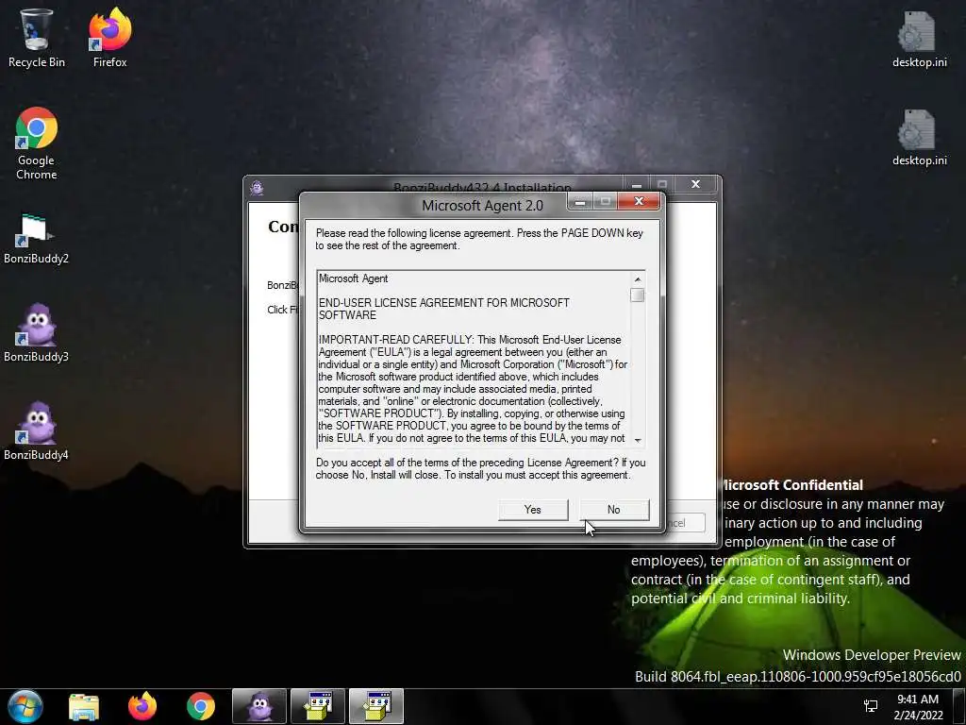Select the upper desktop.ini file icon
Viewport: 966px width, 725px height.
[919, 38]
